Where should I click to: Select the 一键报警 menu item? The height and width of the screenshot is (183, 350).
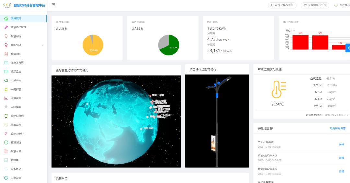[16, 89]
